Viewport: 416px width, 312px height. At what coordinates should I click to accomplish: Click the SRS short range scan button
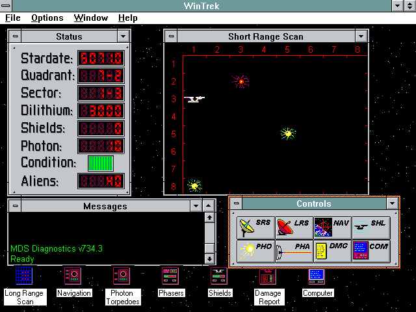tap(255, 227)
